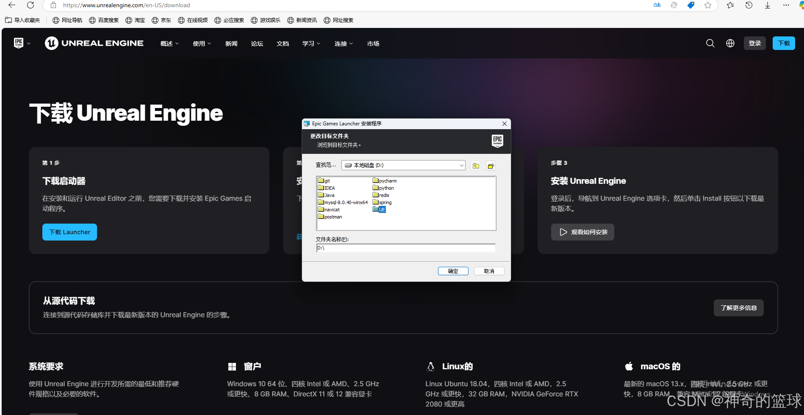Screen dimensions: 804x415
Task: Select the mysql-8.0.40-winx64 folder
Action: click(343, 202)
